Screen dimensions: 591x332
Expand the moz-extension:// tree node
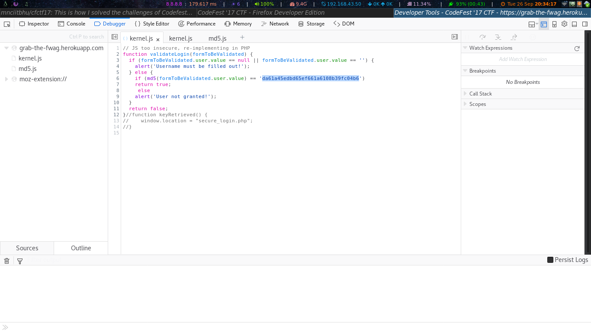(6, 79)
